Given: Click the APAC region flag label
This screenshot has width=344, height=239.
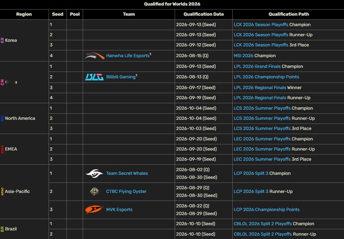Looking at the screenshot, I should point(2,191).
